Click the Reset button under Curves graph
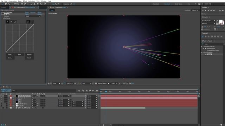Viewport: 225px width, 126px height. pos(29,58)
